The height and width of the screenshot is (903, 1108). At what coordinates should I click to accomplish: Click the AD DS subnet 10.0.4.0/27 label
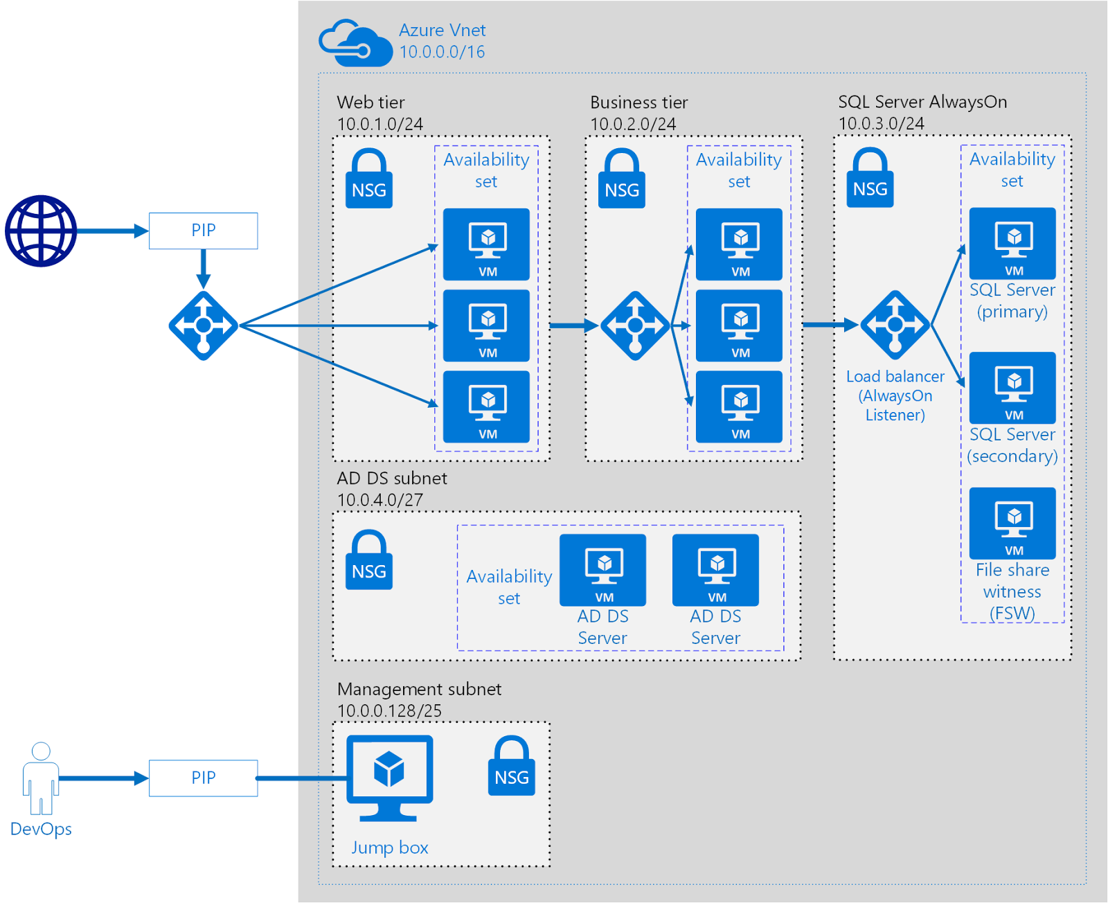pyautogui.click(x=392, y=489)
